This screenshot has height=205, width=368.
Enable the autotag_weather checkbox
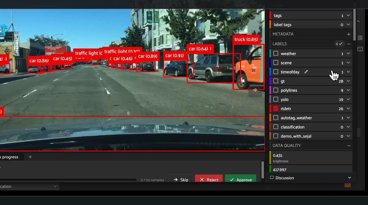(276, 118)
